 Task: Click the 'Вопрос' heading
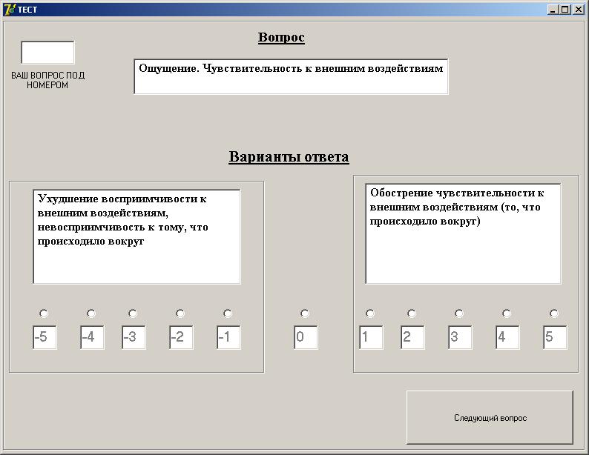281,38
